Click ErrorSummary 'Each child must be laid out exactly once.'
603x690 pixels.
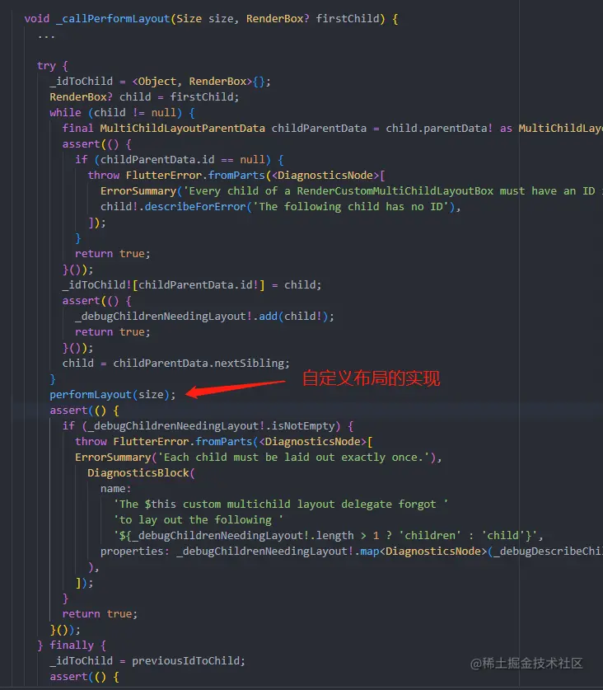pyautogui.click(x=258, y=458)
